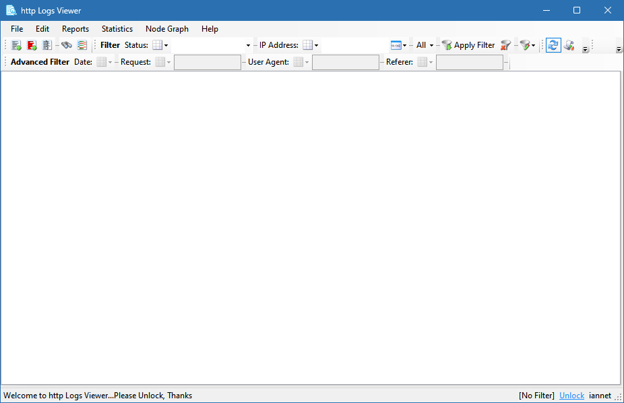
Task: Click the clear filter funnel icon
Action: [505, 45]
